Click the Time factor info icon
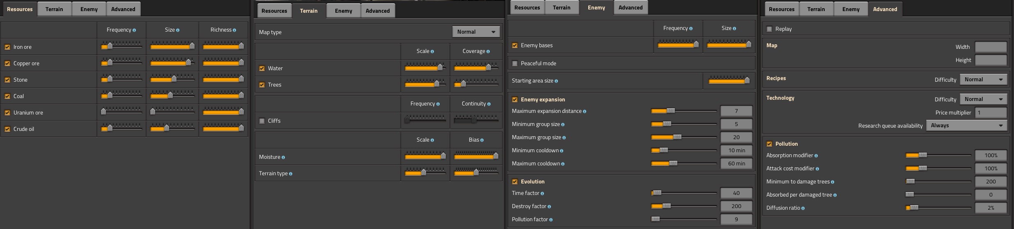 point(542,193)
